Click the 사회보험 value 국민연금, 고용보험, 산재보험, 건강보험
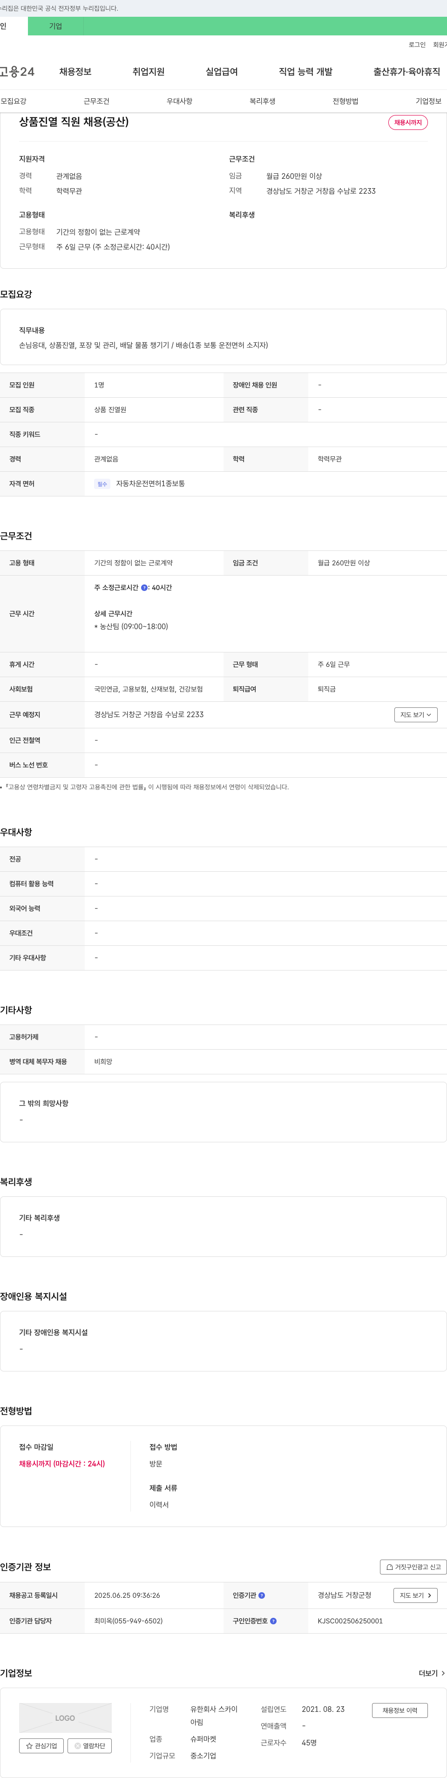The image size is (447, 1778). (149, 689)
